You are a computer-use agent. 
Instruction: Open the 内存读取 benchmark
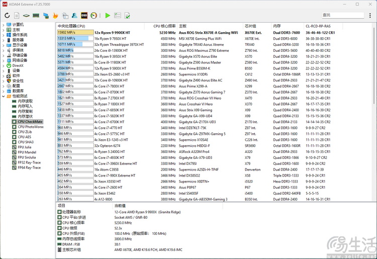25,101
